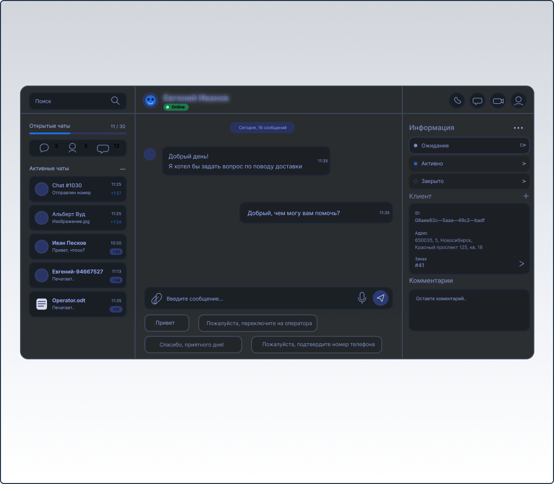The image size is (554, 484).
Task: Select the Активно status option
Action: point(469,164)
